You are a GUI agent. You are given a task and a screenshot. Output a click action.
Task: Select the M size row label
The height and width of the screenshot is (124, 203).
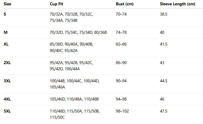click(6, 32)
